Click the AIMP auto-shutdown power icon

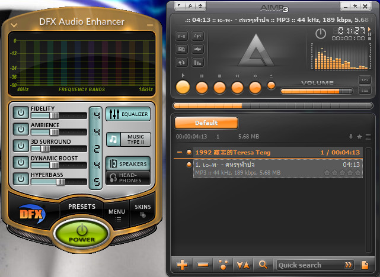(320, 33)
